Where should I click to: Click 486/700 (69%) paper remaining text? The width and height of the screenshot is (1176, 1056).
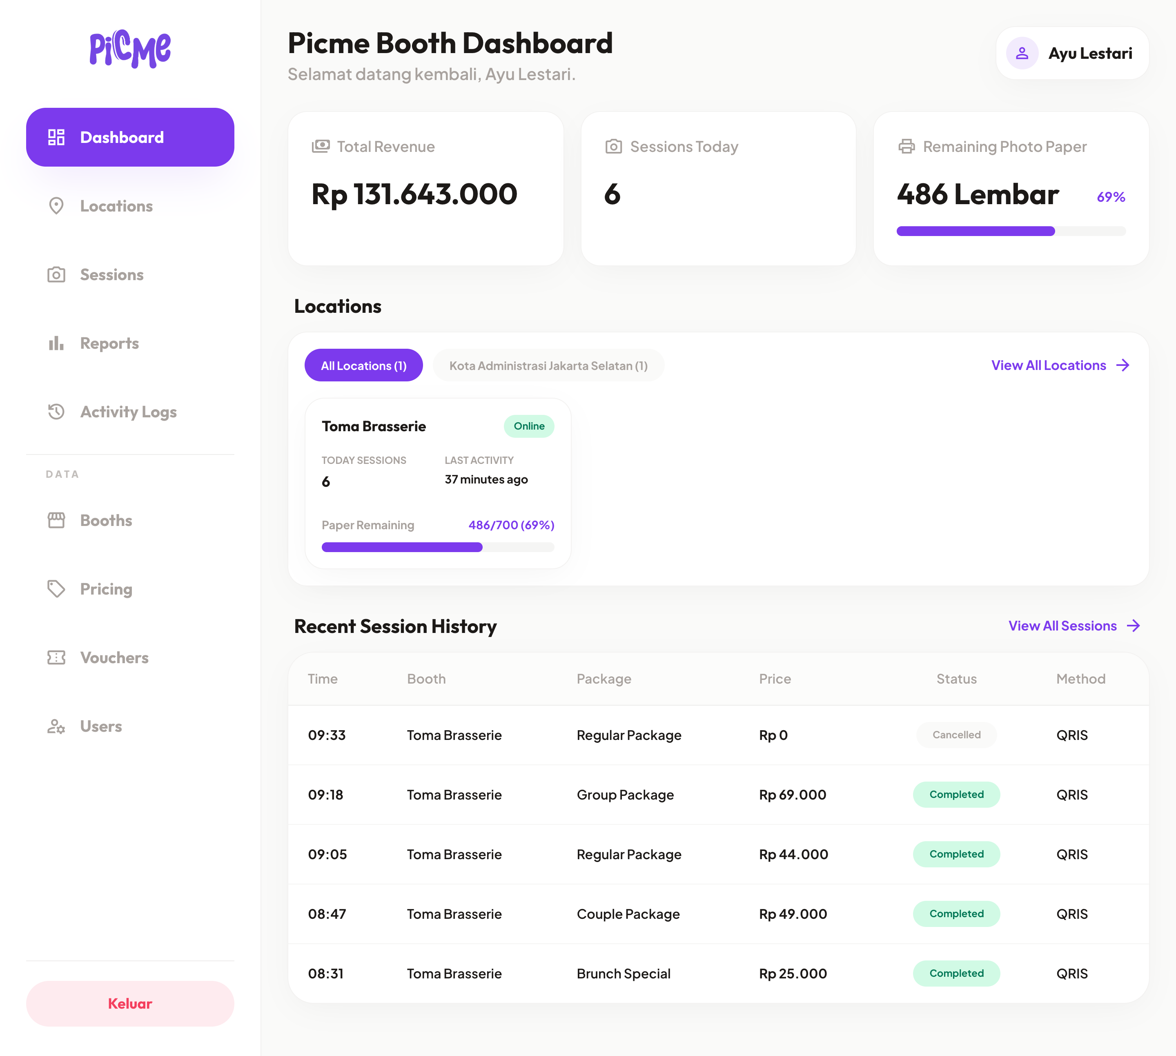[x=511, y=524]
